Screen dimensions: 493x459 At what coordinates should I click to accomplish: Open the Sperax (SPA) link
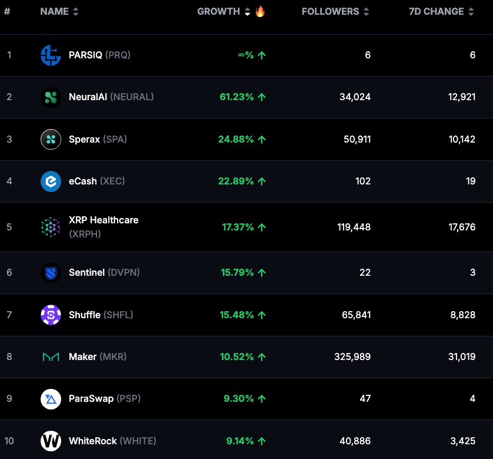(98, 139)
